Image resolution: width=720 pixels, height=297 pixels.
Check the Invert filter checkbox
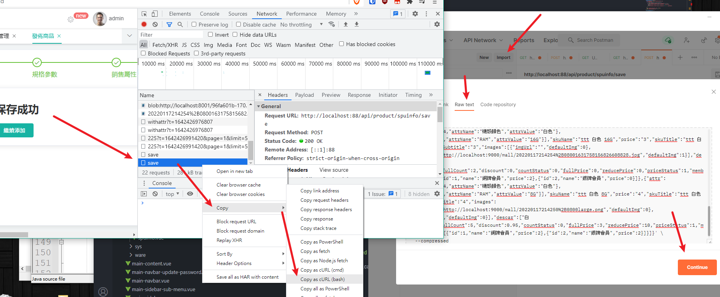point(210,34)
